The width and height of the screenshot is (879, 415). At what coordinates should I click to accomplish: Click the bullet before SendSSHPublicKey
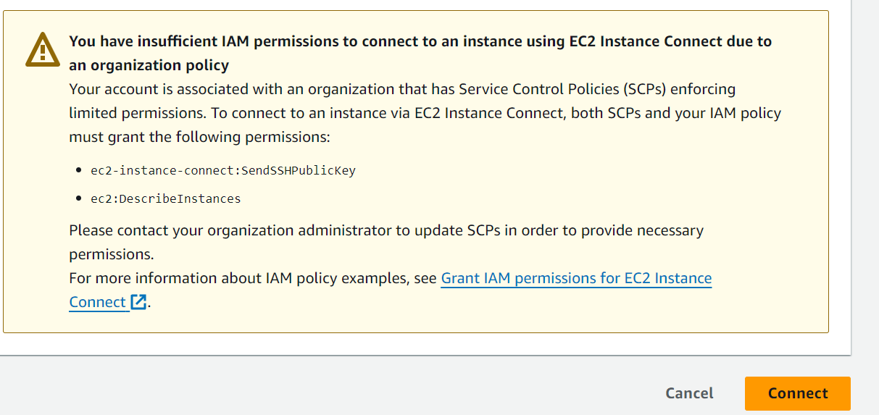pos(78,171)
